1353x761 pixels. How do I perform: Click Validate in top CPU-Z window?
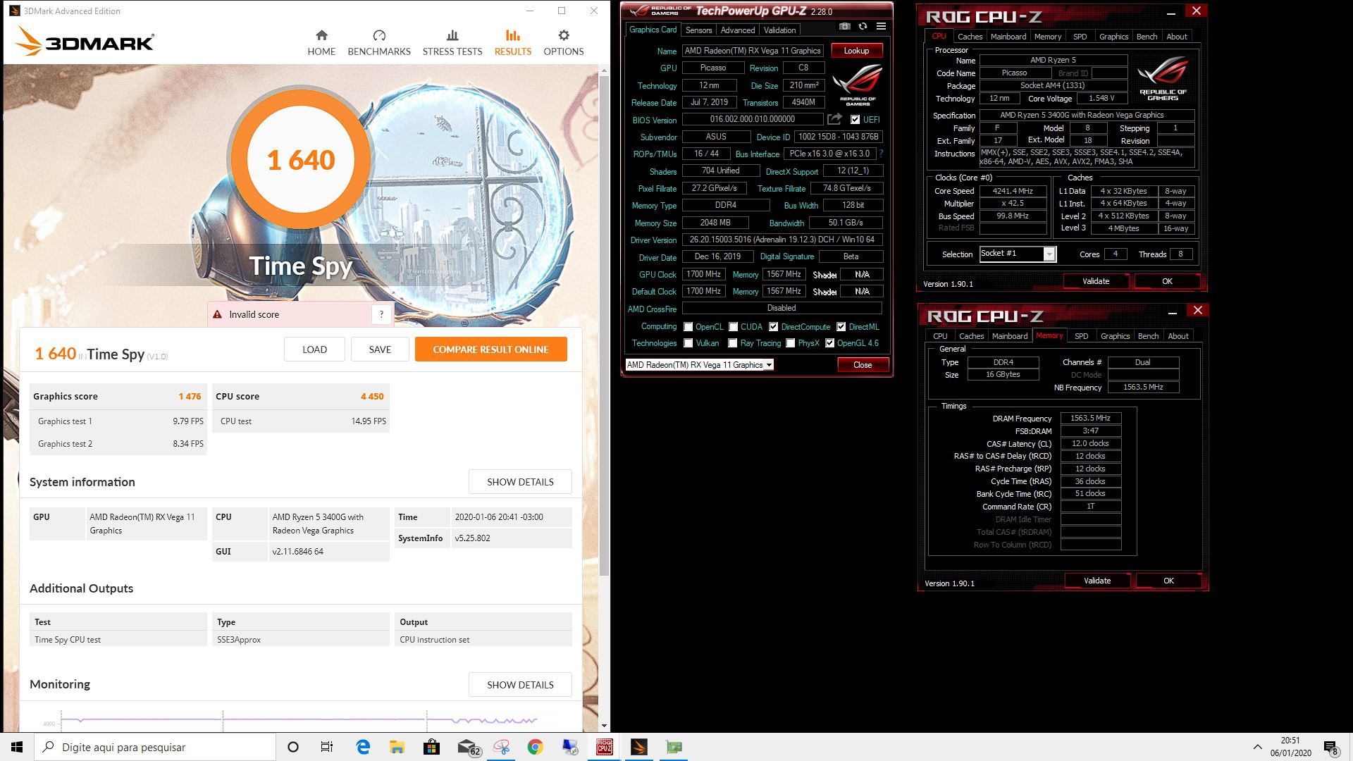(x=1096, y=281)
